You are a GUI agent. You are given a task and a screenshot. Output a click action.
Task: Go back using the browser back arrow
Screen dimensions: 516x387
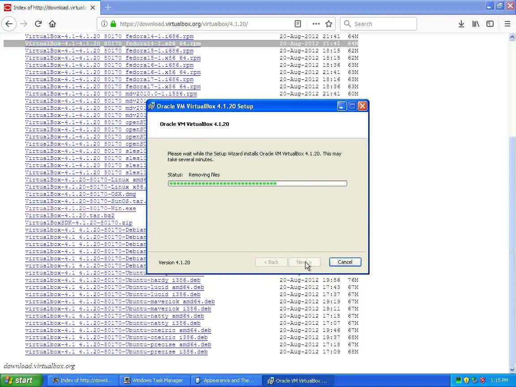coord(9,24)
